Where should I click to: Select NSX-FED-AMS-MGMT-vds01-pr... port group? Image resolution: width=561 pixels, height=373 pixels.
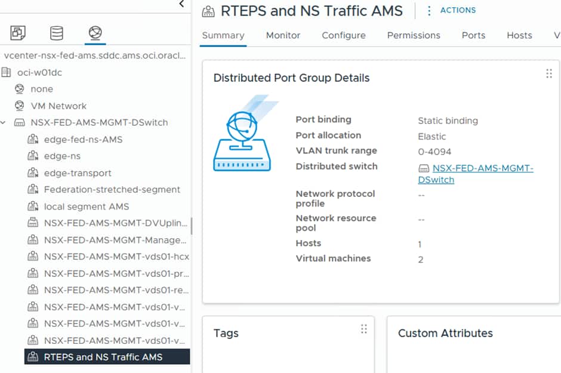coord(116,273)
